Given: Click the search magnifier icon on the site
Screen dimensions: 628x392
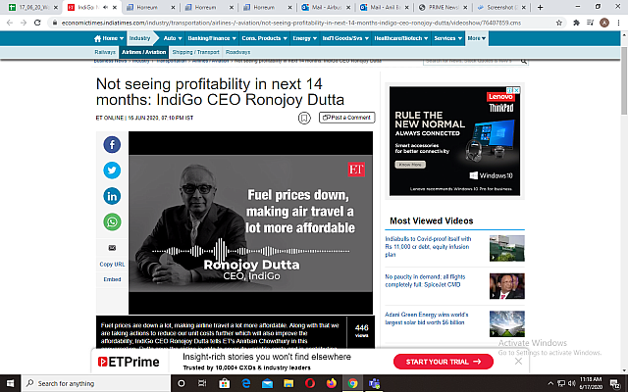Looking at the screenshot, I should (x=523, y=61).
